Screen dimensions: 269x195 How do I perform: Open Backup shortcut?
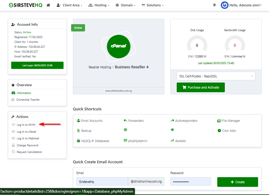click(84, 131)
